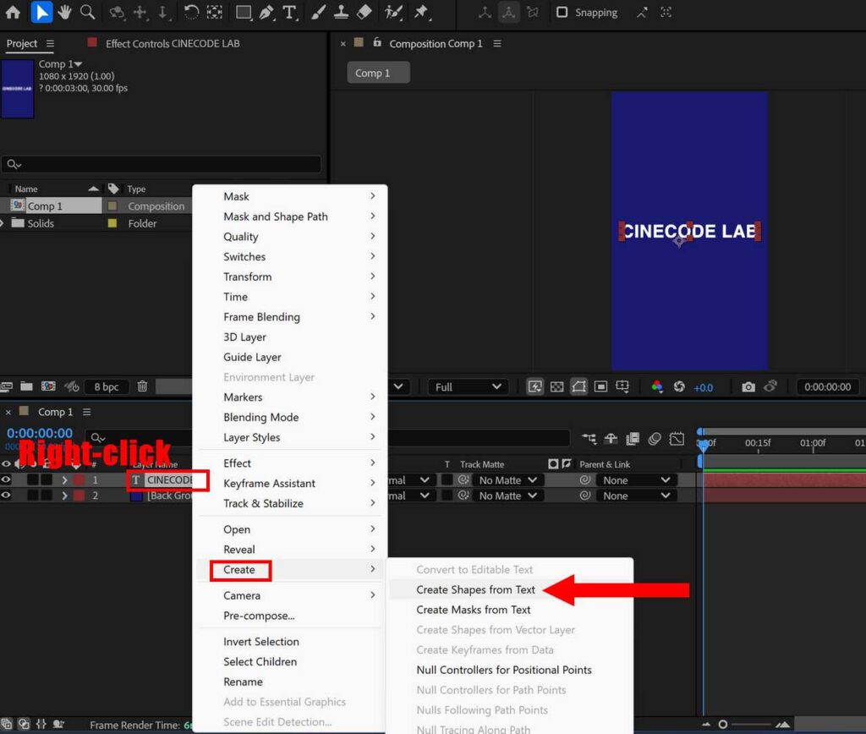Viewport: 866px width, 734px height.
Task: Open the grid and guide options icon
Action: [622, 386]
